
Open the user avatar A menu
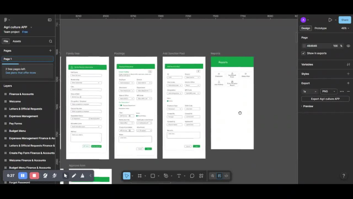pos(303,20)
